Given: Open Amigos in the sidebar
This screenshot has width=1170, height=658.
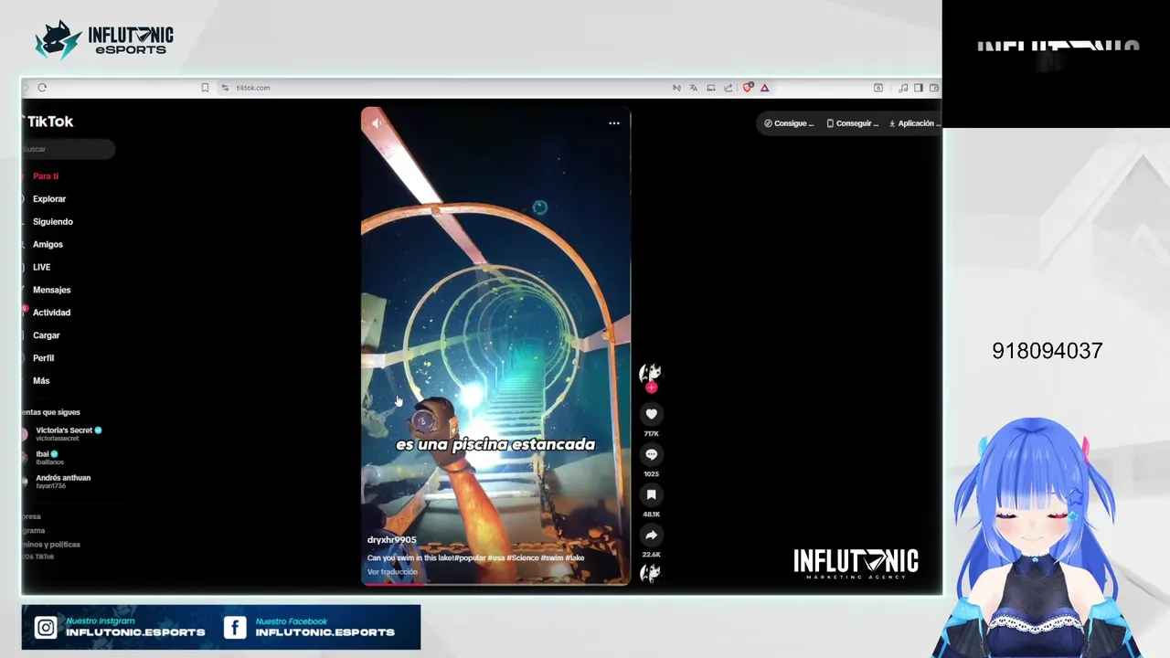Looking at the screenshot, I should (48, 245).
